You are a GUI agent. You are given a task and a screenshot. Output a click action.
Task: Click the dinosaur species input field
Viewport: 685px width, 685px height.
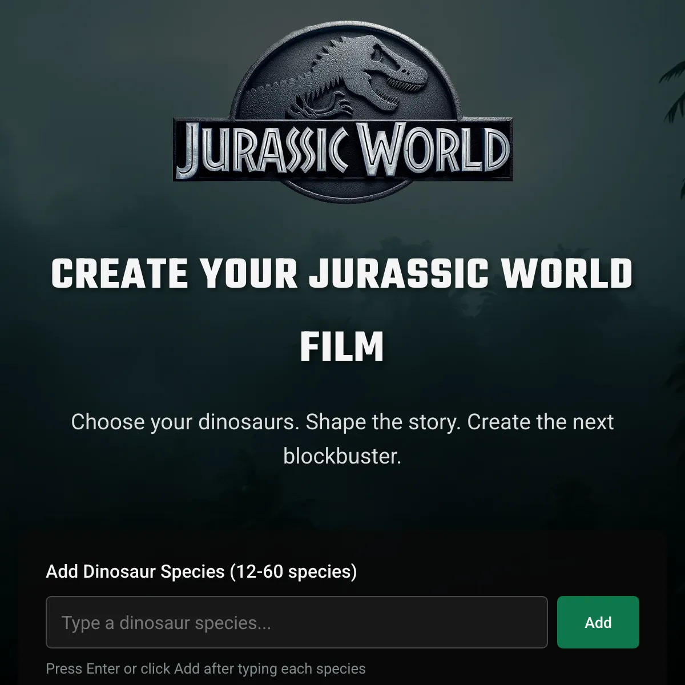click(296, 622)
